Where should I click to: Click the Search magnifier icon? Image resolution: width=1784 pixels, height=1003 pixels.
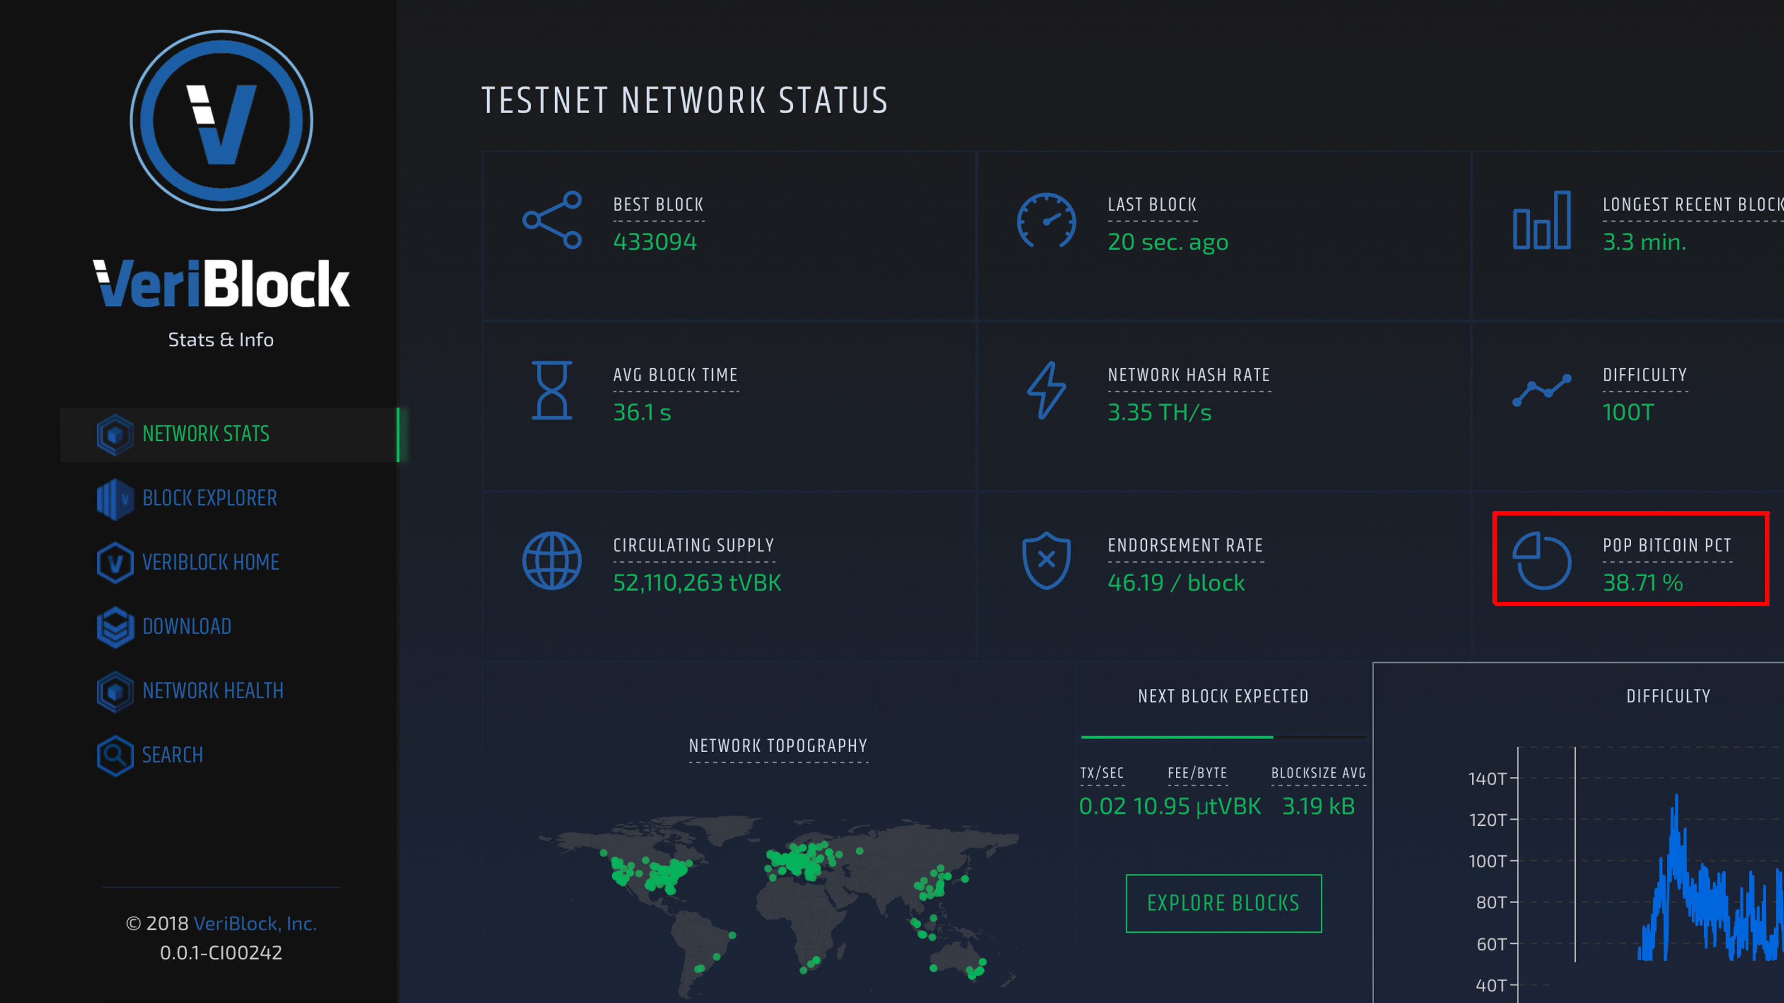[115, 755]
